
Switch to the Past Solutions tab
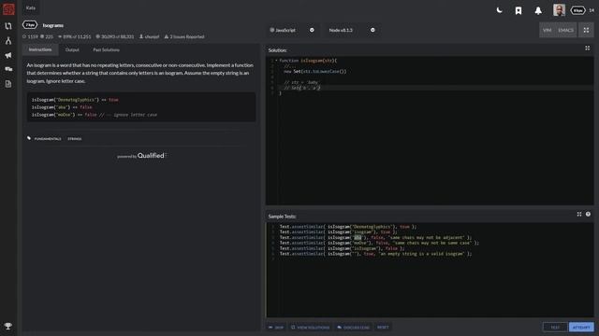tap(106, 49)
